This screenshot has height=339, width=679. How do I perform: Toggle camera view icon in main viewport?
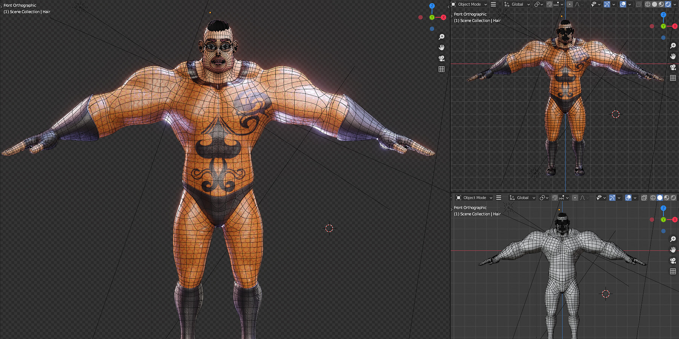(x=441, y=58)
